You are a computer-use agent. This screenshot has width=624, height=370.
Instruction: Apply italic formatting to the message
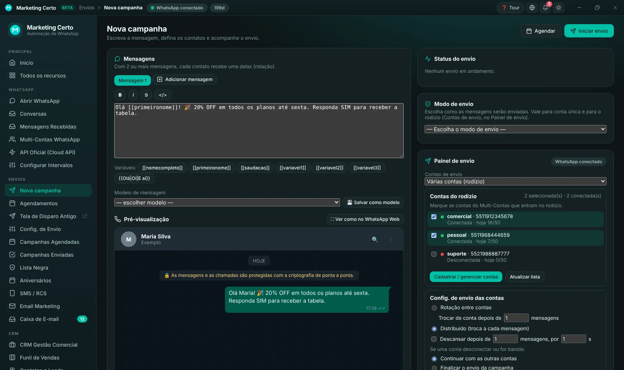pos(133,95)
